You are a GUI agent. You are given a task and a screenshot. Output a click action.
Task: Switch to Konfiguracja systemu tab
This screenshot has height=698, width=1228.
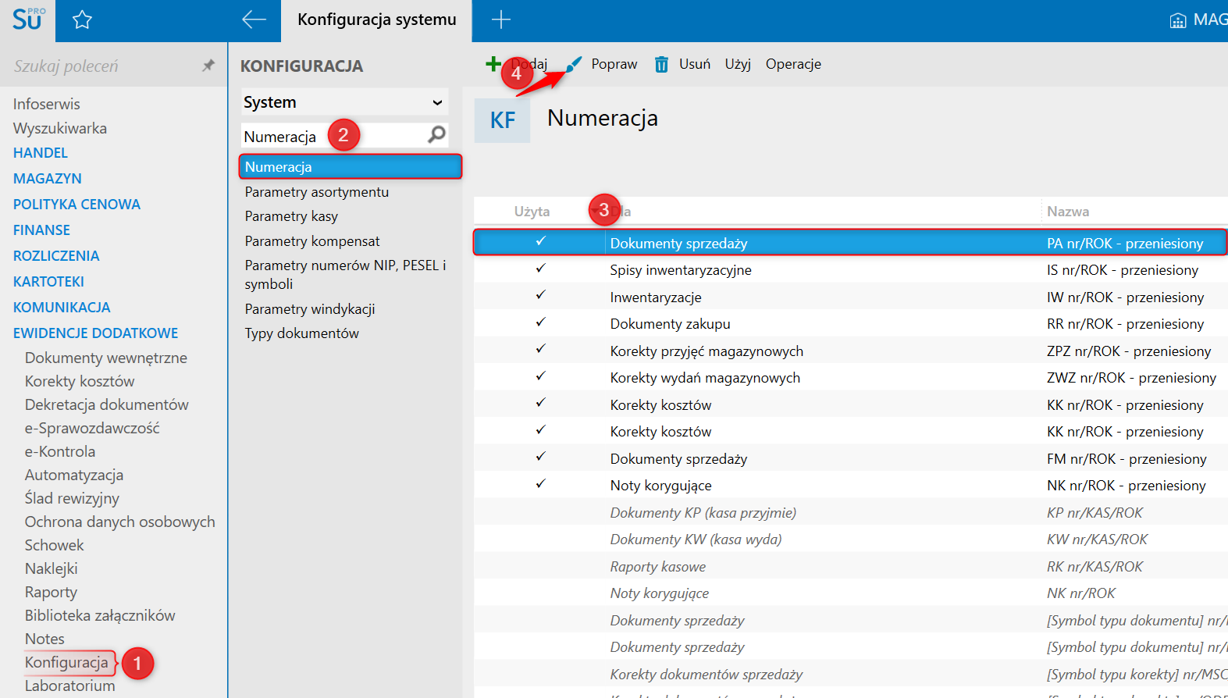click(376, 20)
